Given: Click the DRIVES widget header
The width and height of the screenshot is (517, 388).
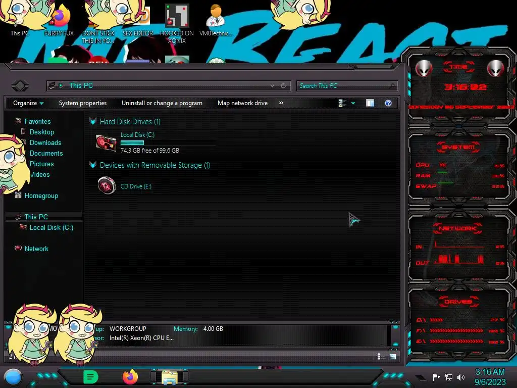Looking at the screenshot, I should pos(458,302).
